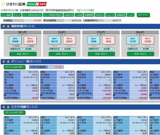Click the DAX/JPY price box header
160x135 pixels.
tap(140, 32)
